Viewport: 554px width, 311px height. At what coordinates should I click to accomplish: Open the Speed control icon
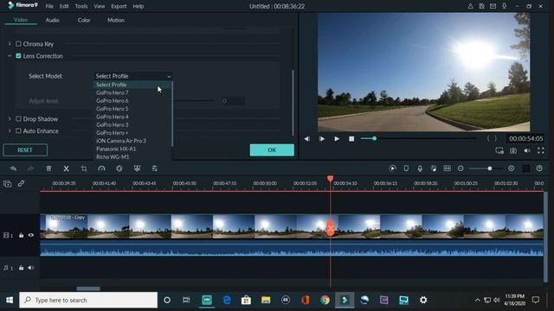102,168
